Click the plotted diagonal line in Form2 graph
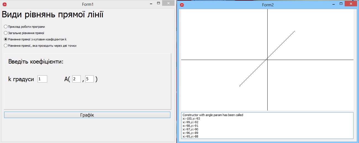The image size is (359, 143). 267,58
